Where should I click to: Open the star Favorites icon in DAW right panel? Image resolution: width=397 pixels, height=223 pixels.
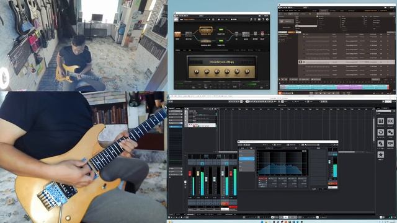pyautogui.click(x=380, y=154)
